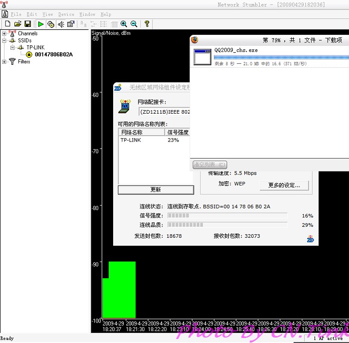Screen dimensions: 349x343
Task: Click the Channels antenna tree icon
Action: 12,33
